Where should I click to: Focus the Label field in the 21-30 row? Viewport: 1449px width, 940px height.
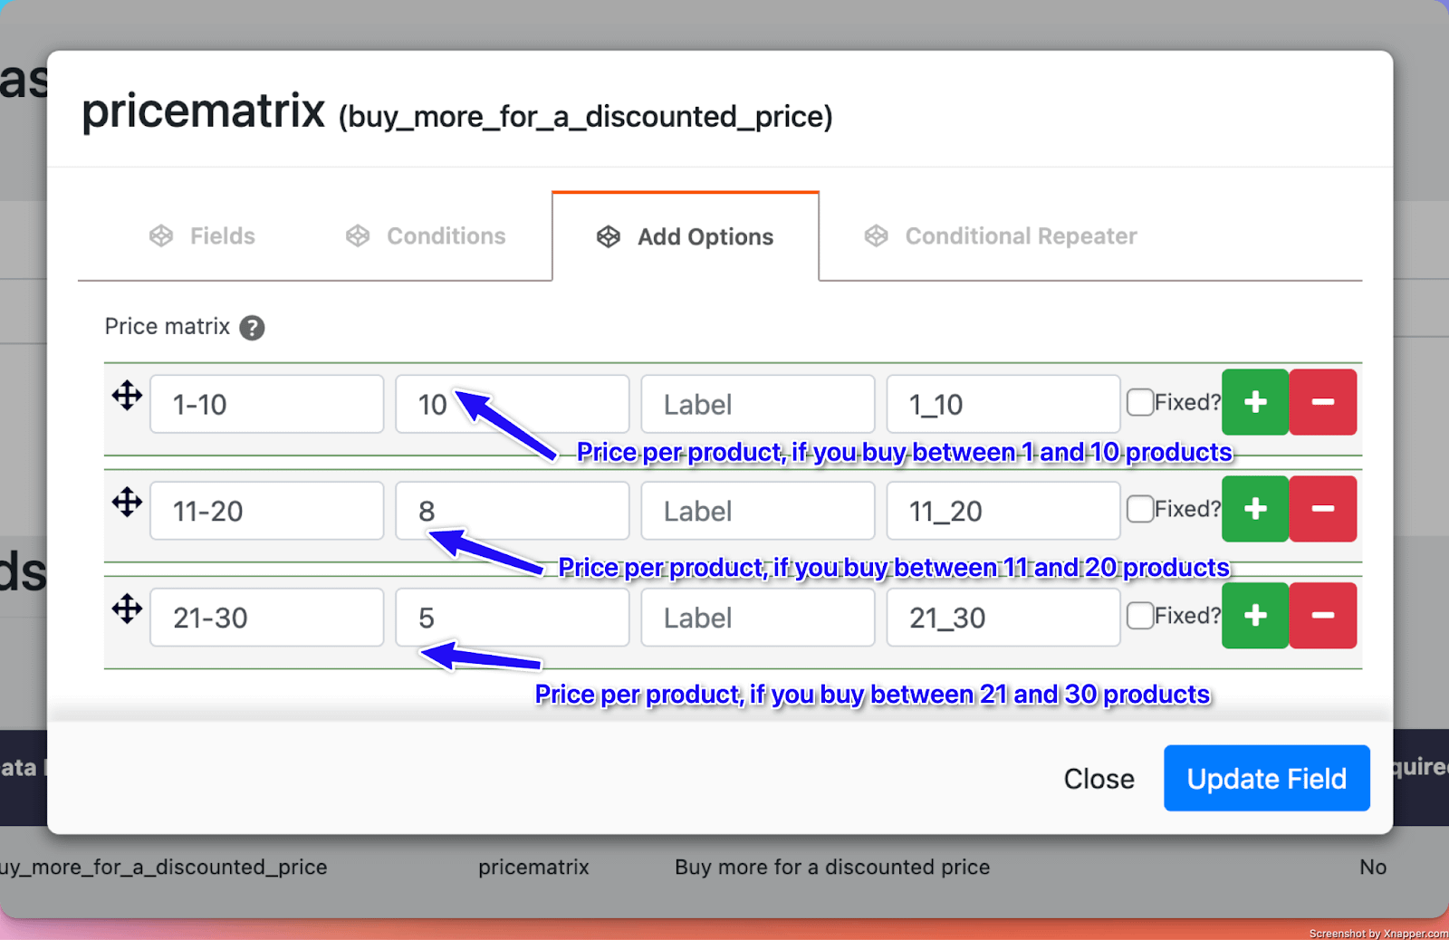pyautogui.click(x=757, y=618)
